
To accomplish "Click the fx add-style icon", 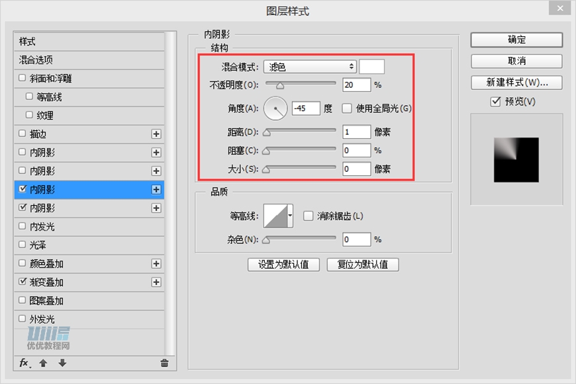I will [x=24, y=363].
